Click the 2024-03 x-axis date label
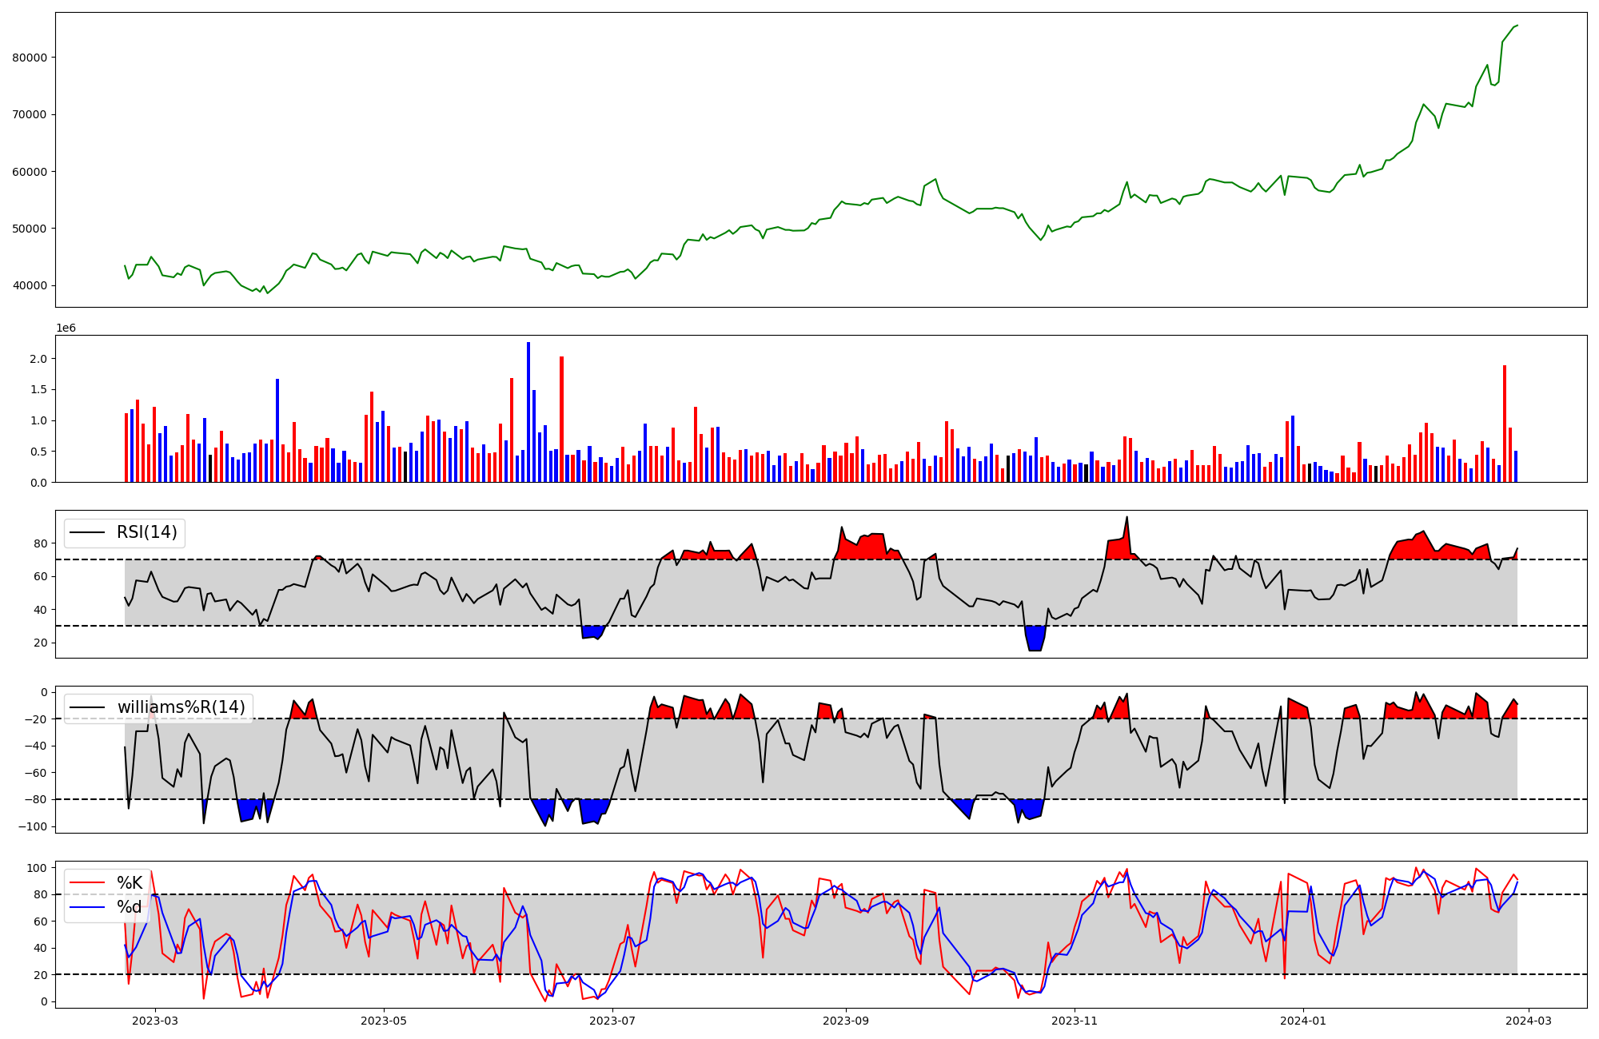 1529,1021
